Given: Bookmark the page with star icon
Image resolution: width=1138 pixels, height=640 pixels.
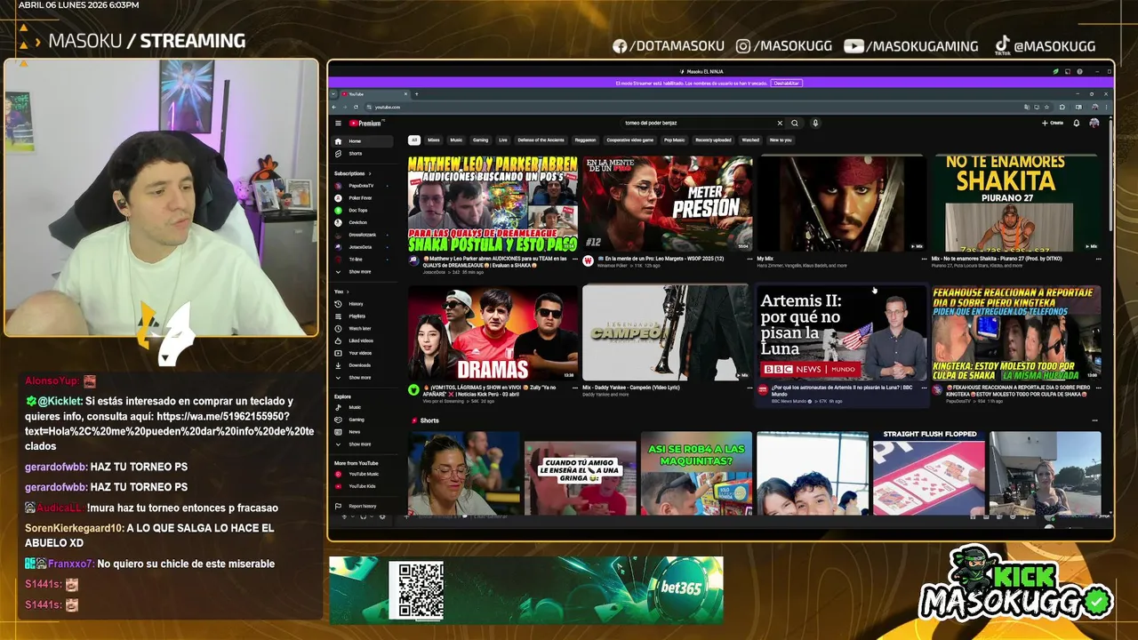Looking at the screenshot, I should 1046,107.
